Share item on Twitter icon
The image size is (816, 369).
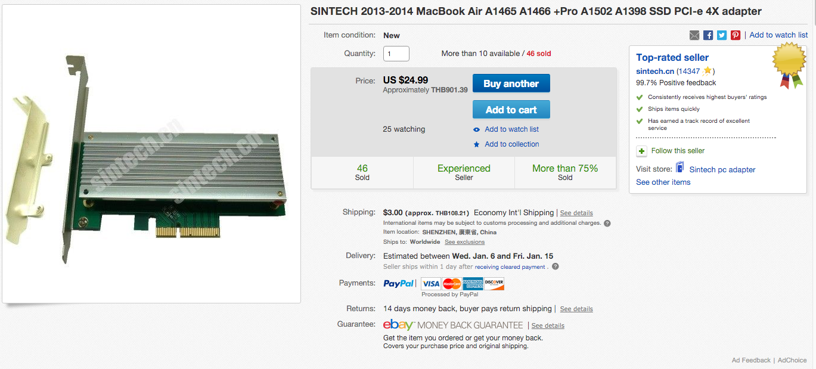(722, 35)
